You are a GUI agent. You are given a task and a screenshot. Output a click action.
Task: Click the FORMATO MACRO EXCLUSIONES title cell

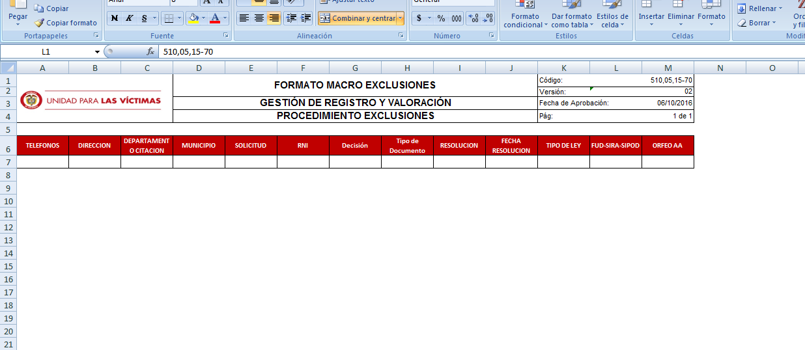pyautogui.click(x=355, y=85)
